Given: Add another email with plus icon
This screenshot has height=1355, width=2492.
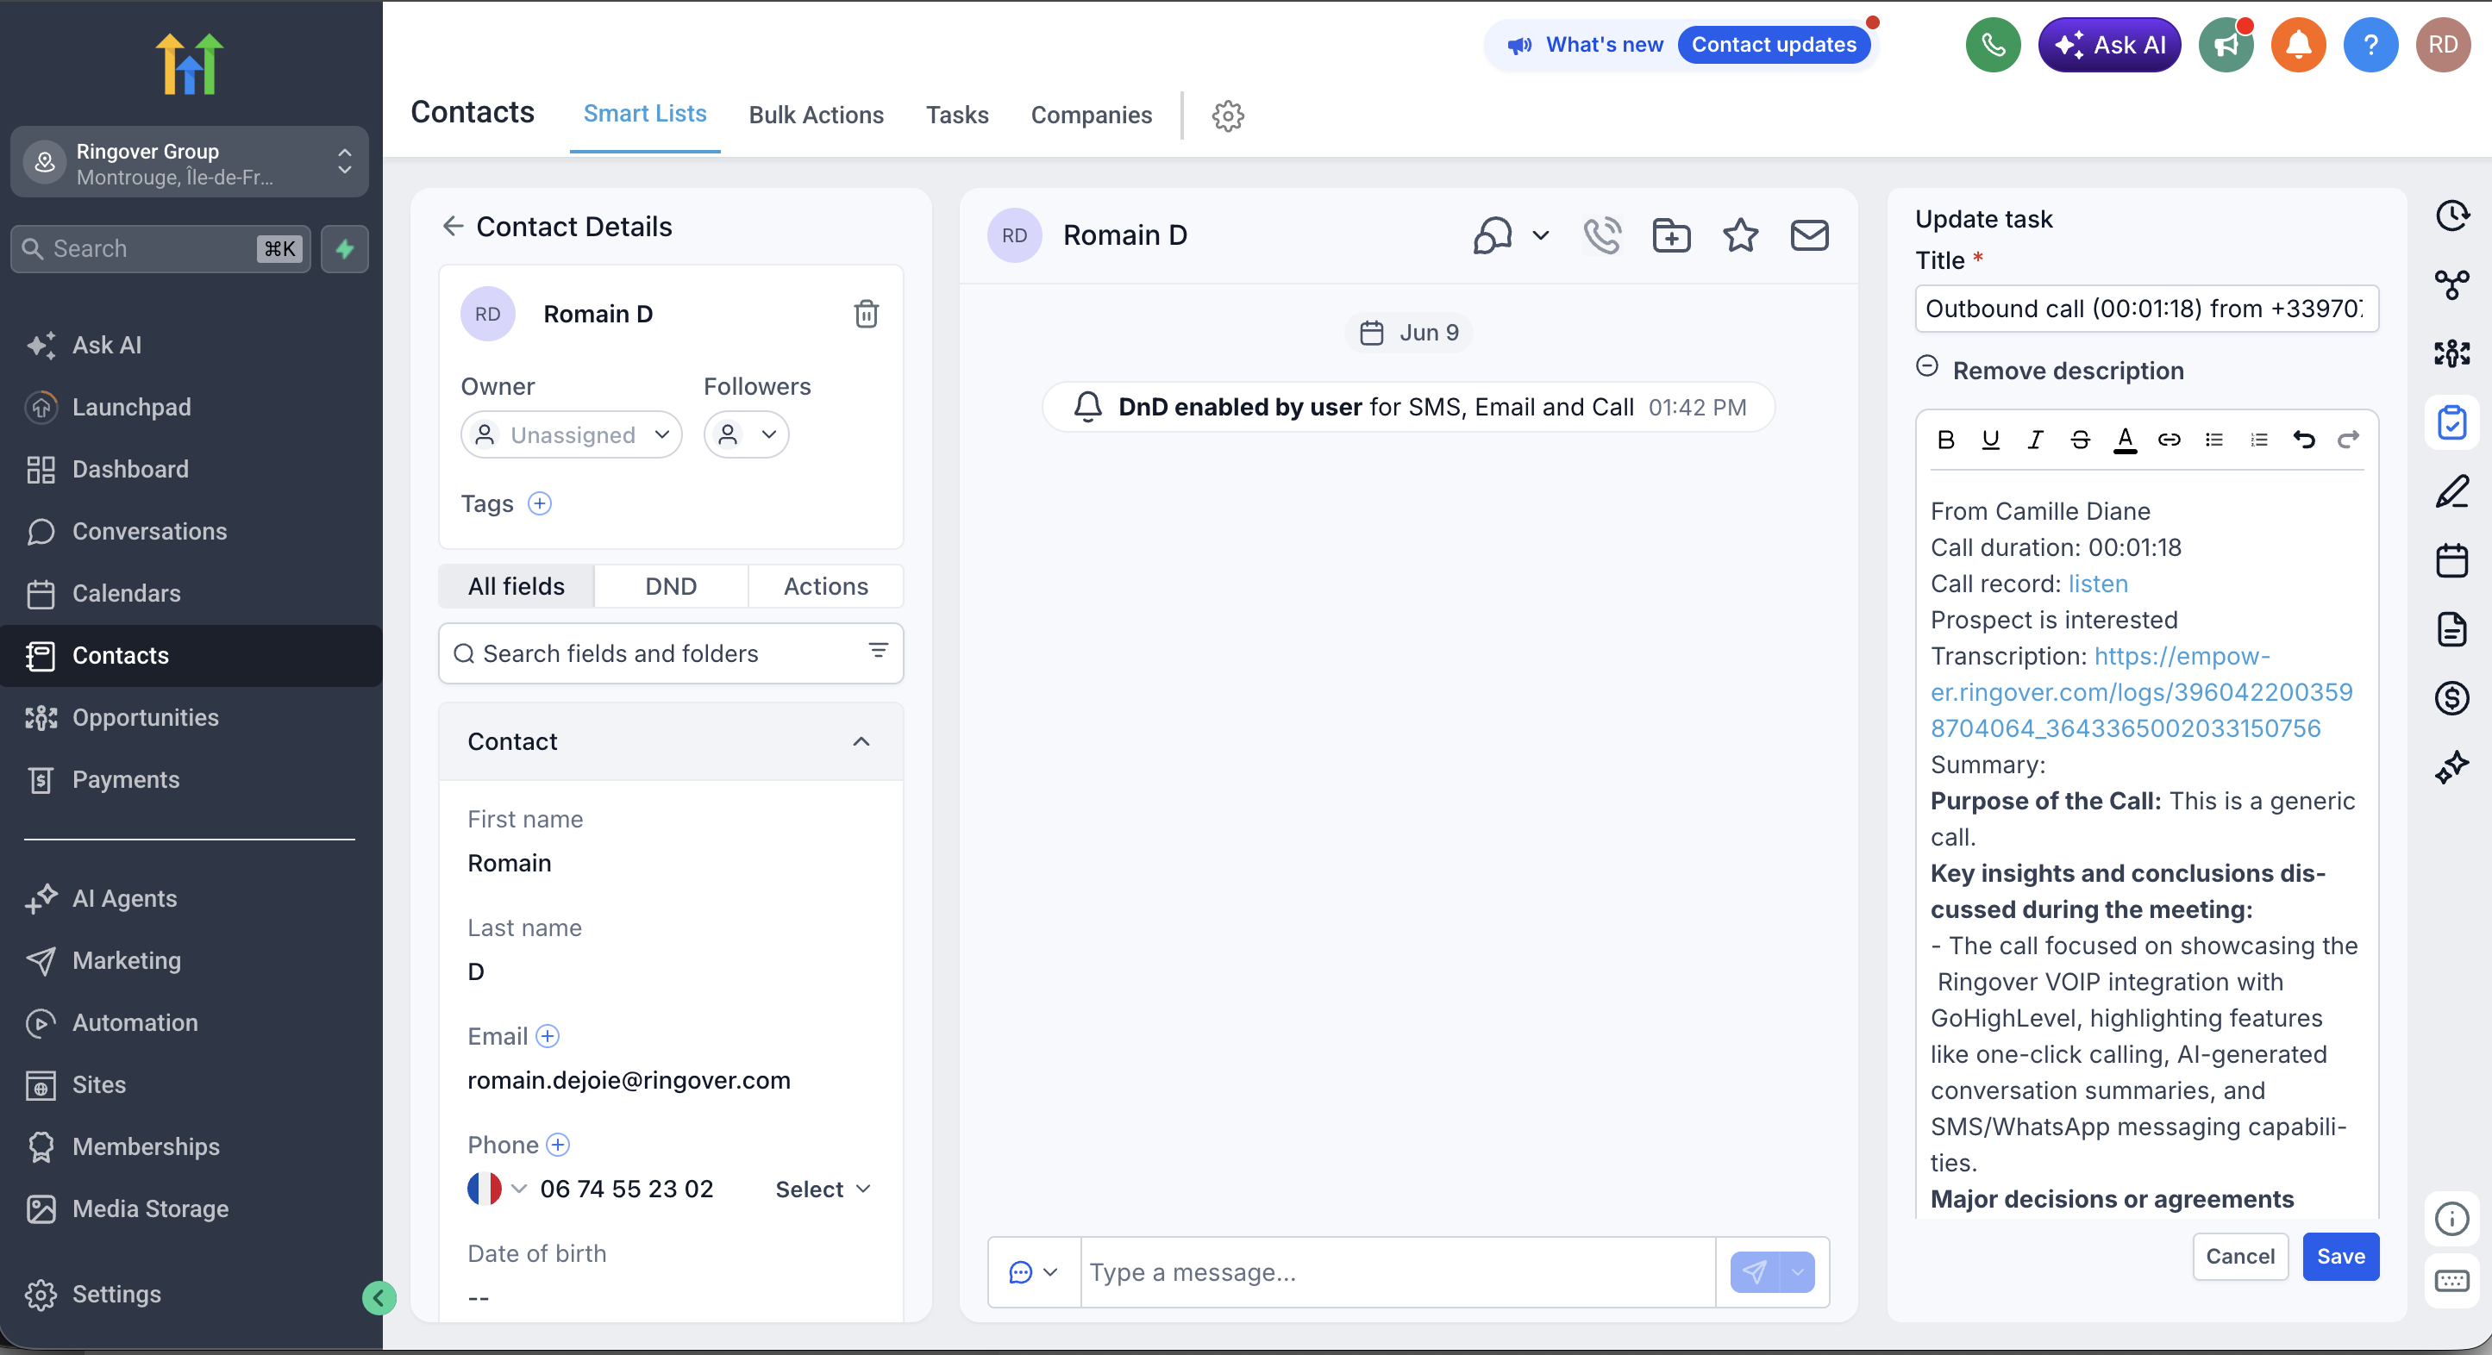Looking at the screenshot, I should click(x=547, y=1037).
